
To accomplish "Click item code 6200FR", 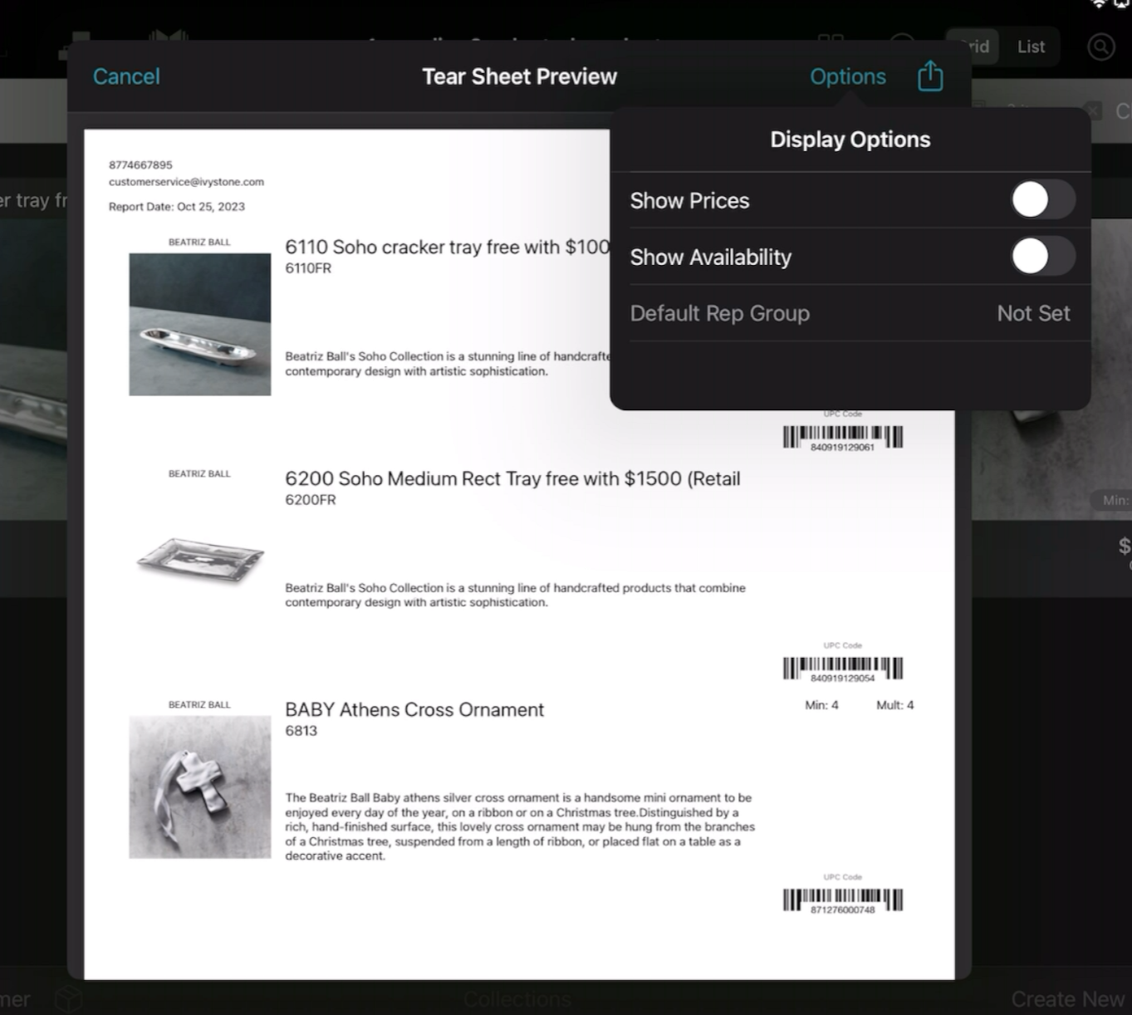I will point(311,500).
